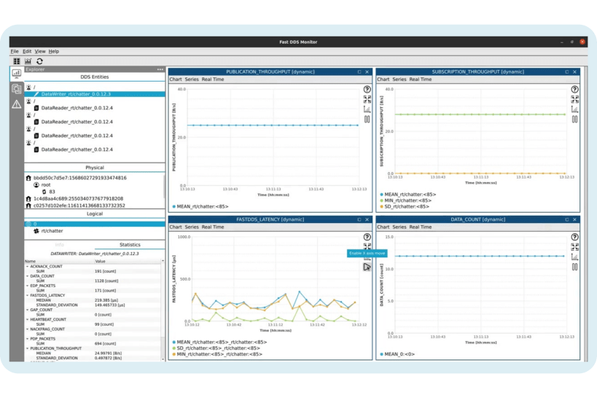Close the SUBSCRIPTION_THROUGHPUT chart box

click(575, 71)
